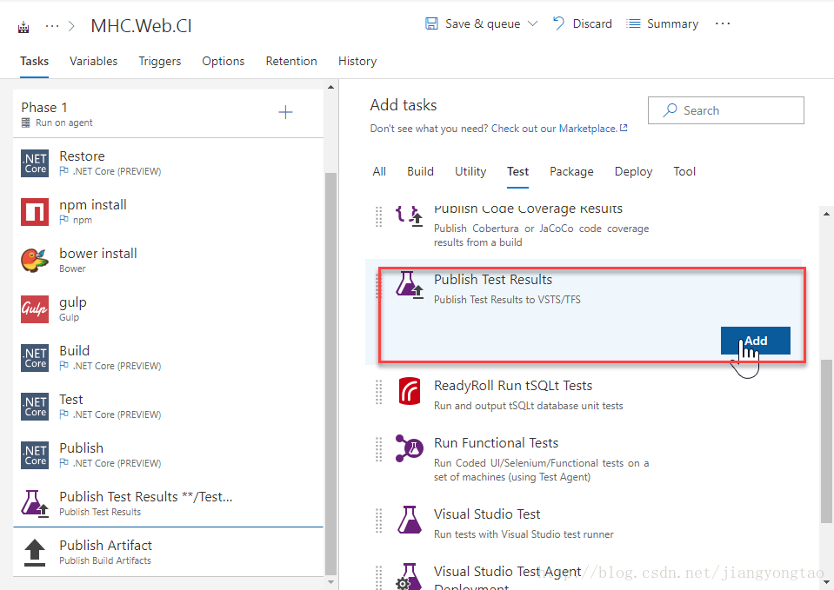Click the Publish Code Coverage Results icon
The image size is (834, 590).
click(x=409, y=215)
